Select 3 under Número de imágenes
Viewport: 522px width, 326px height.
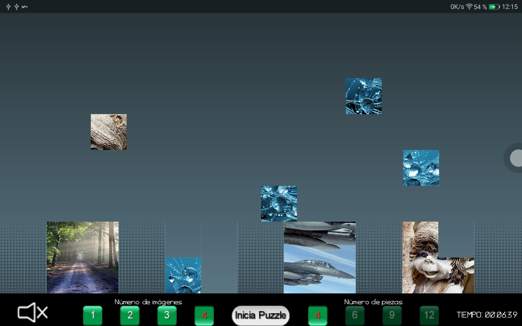click(x=167, y=315)
